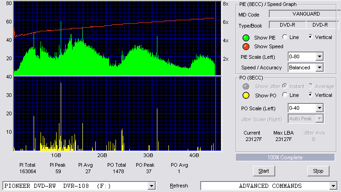Toggle the yellow Show PO indicator

pos(246,96)
